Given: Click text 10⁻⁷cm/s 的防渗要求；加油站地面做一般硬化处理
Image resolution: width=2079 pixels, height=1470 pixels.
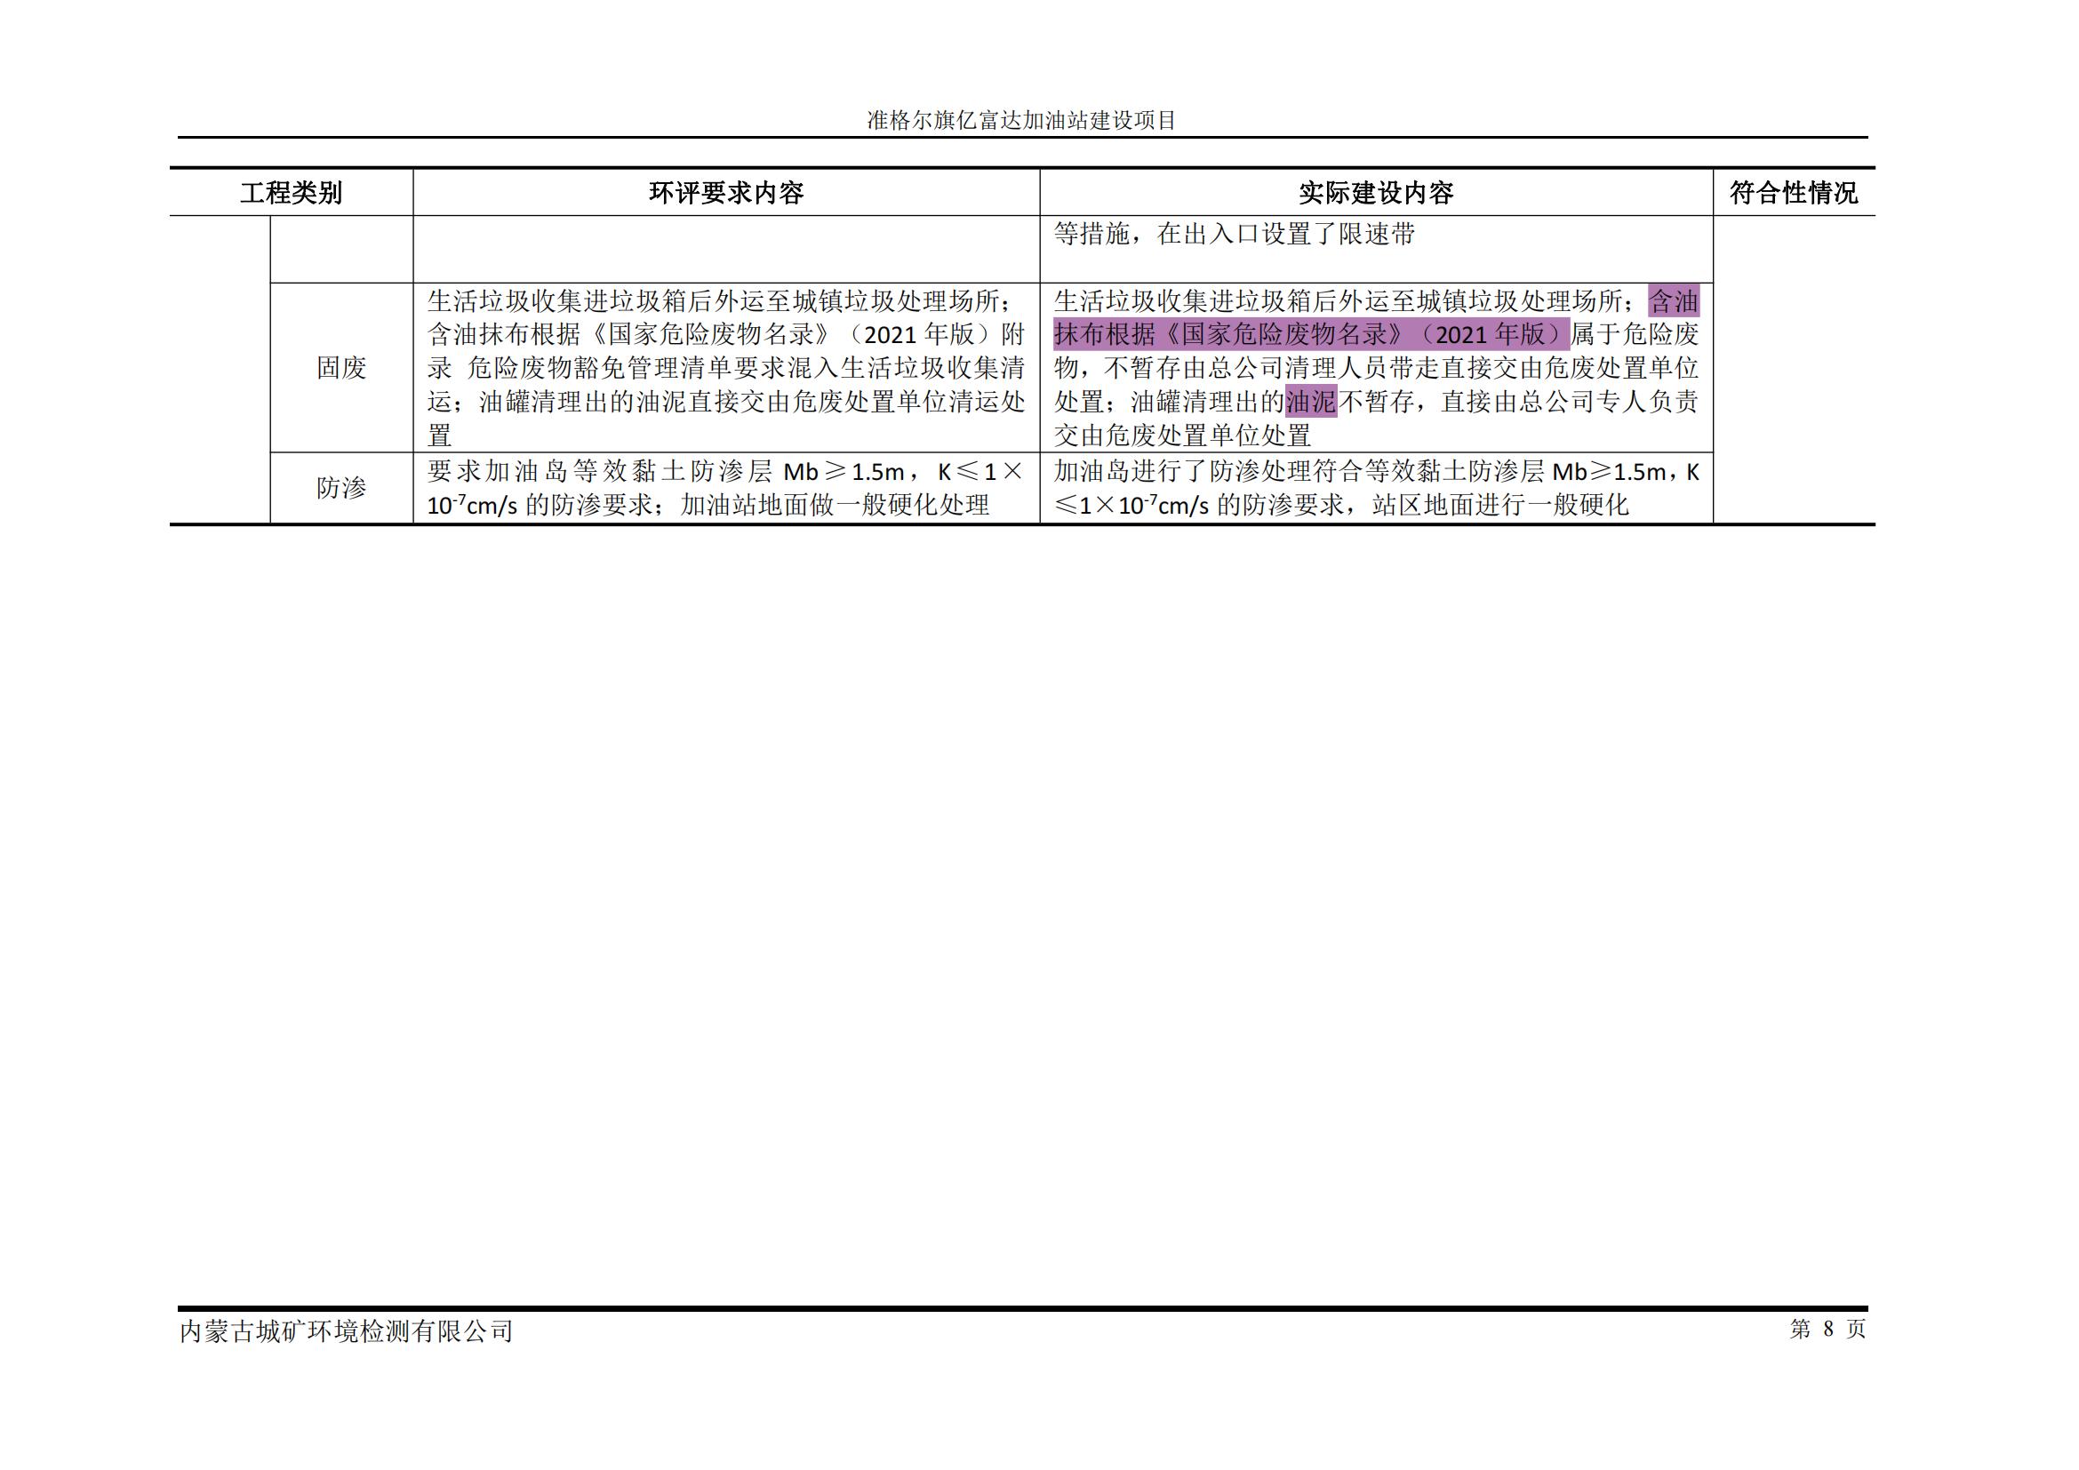Looking at the screenshot, I should point(708,505).
